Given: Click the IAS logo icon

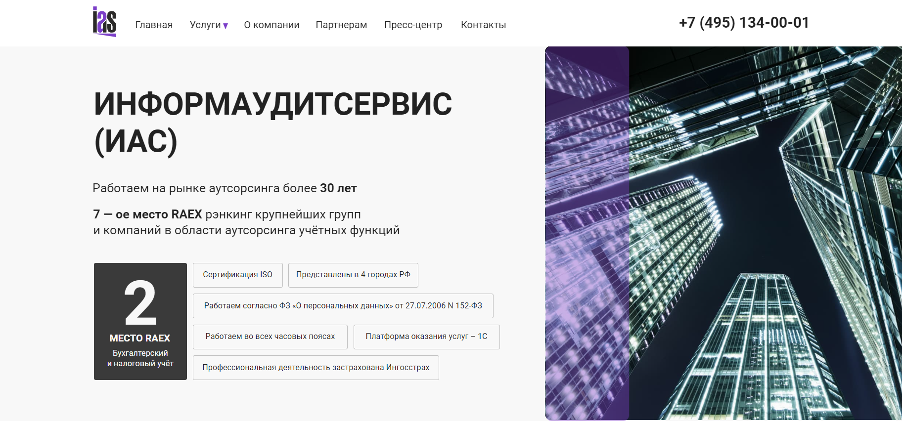Looking at the screenshot, I should 104,22.
